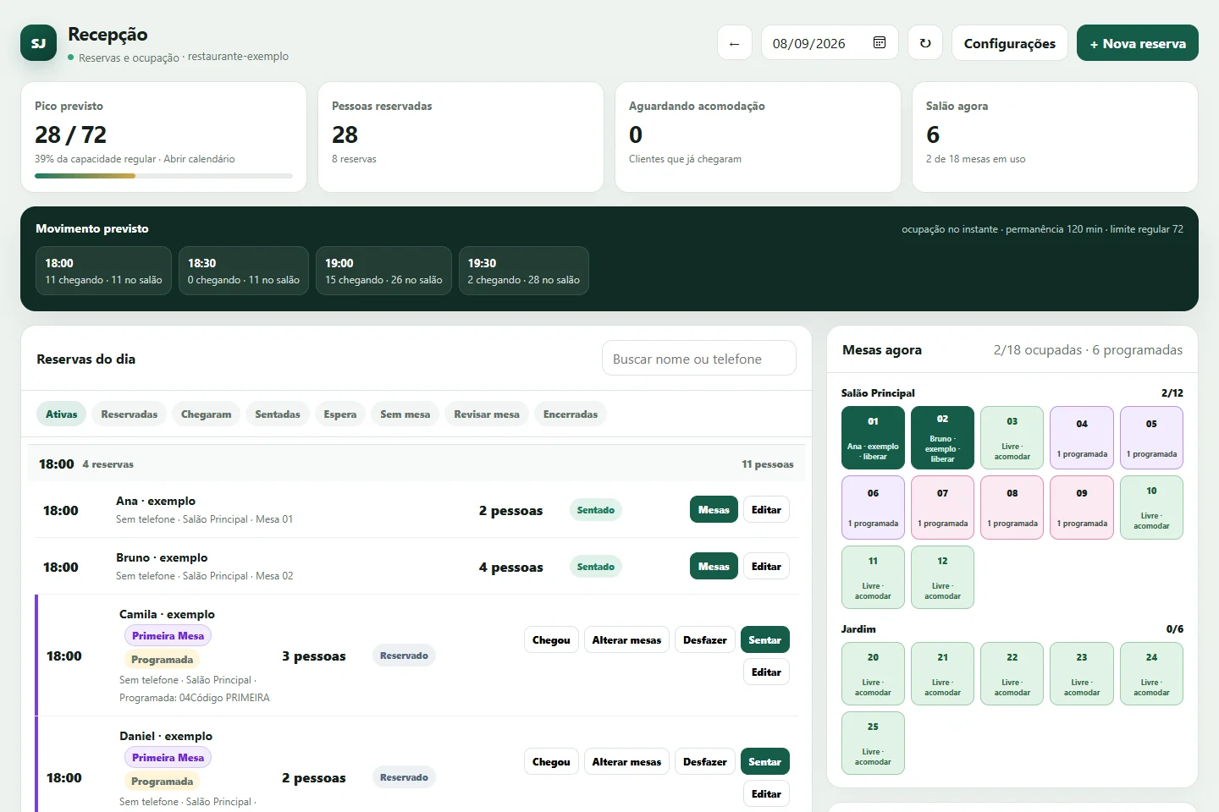Focus the Buscar nome ou telefone field

pos(699,359)
